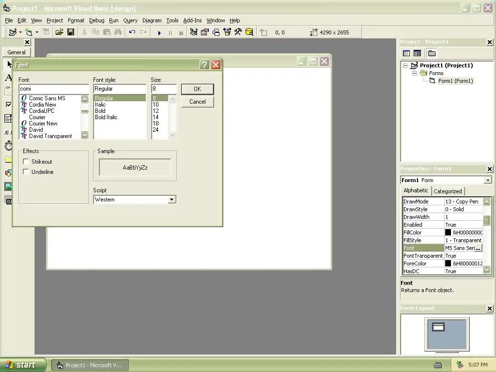
Task: Select the Timer tool in the toolbox
Action: point(8,145)
